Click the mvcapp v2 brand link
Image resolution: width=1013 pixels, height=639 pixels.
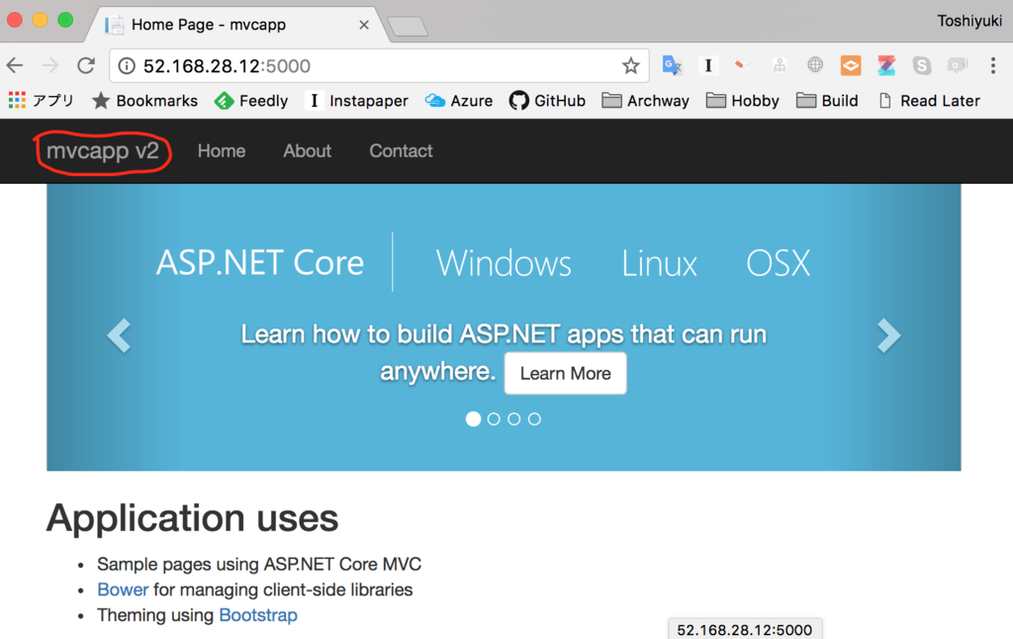103,151
